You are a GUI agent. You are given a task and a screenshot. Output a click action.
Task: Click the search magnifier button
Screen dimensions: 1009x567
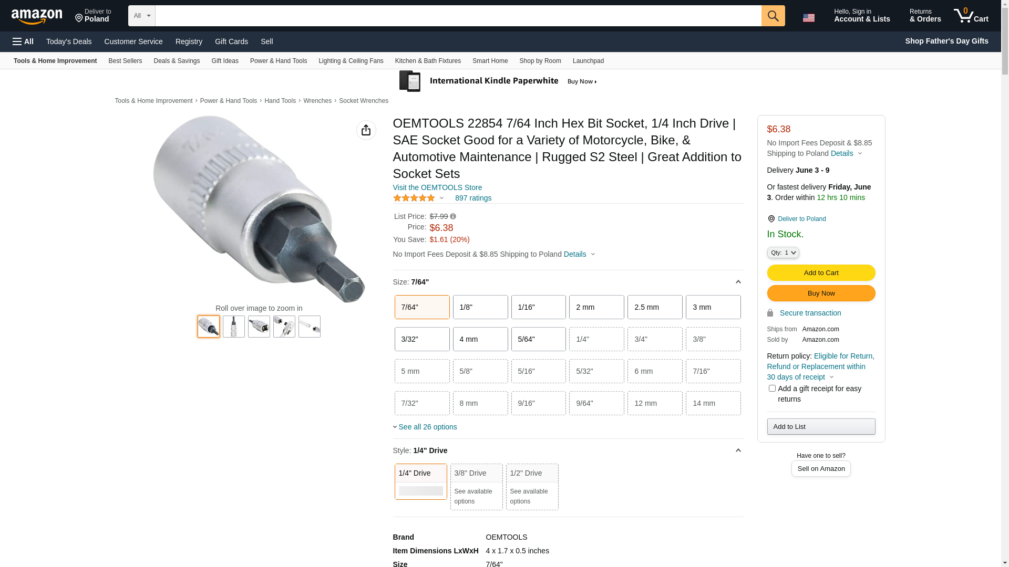[x=773, y=16]
